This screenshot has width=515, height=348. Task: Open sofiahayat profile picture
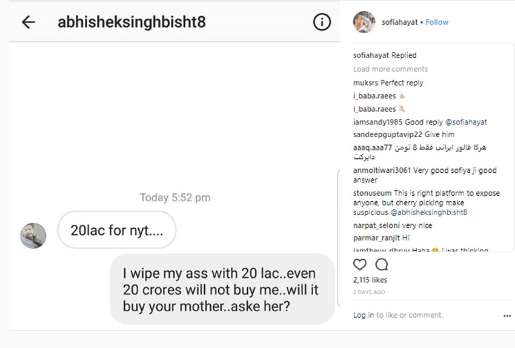pos(364,22)
